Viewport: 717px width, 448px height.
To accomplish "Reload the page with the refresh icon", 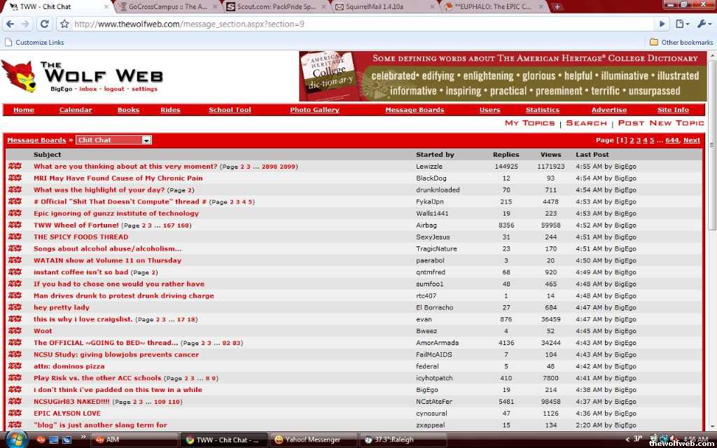I will pos(44,24).
